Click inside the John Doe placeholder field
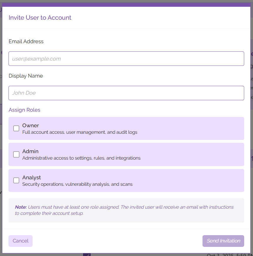Screen dimensions: 253x256 [x=126, y=93]
